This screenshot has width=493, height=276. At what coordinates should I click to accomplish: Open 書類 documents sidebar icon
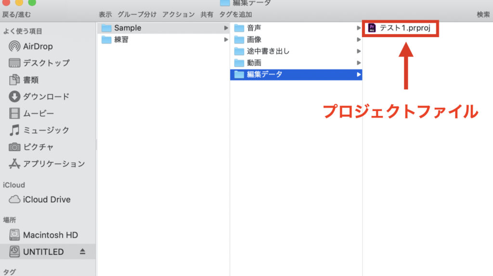coord(14,80)
